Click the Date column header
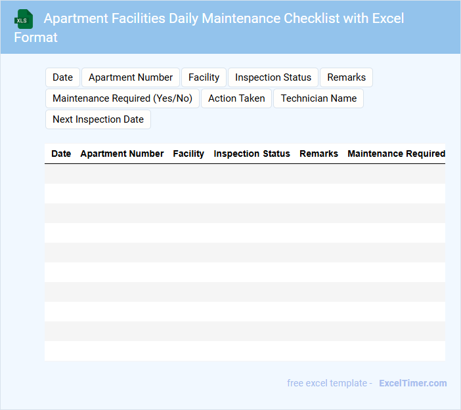The image size is (461, 410). (61, 154)
